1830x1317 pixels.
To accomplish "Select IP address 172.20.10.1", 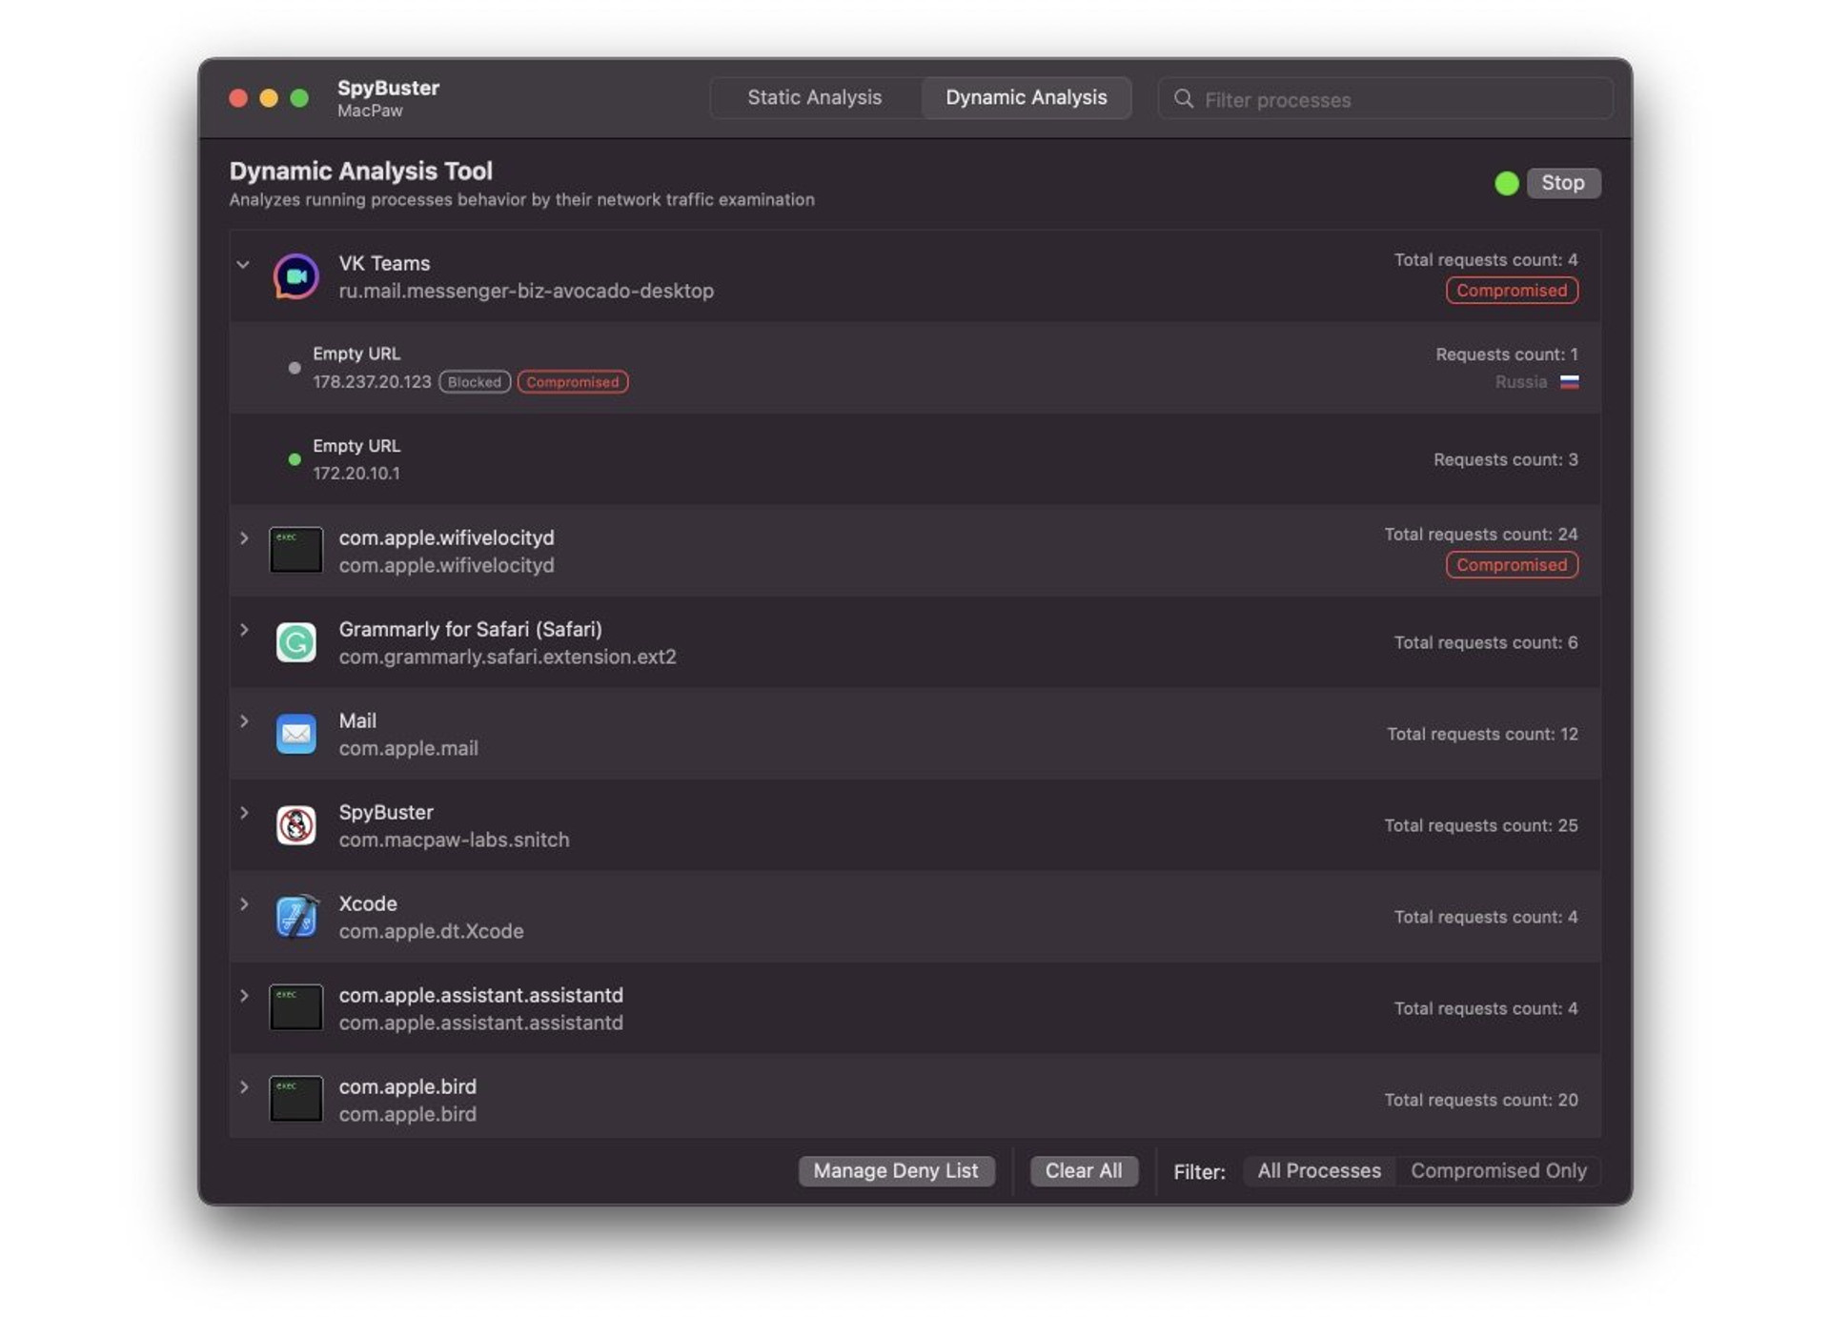I will point(356,474).
